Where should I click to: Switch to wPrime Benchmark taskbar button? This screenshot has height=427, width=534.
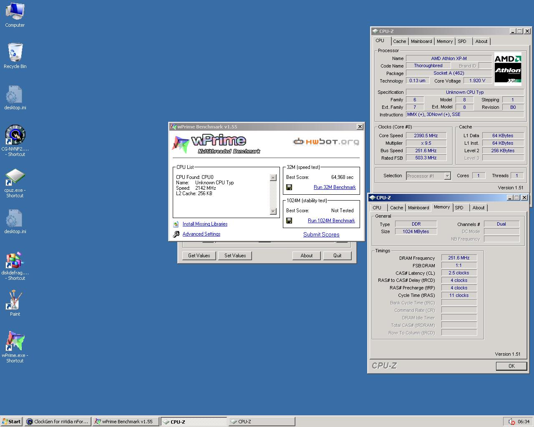coord(126,422)
